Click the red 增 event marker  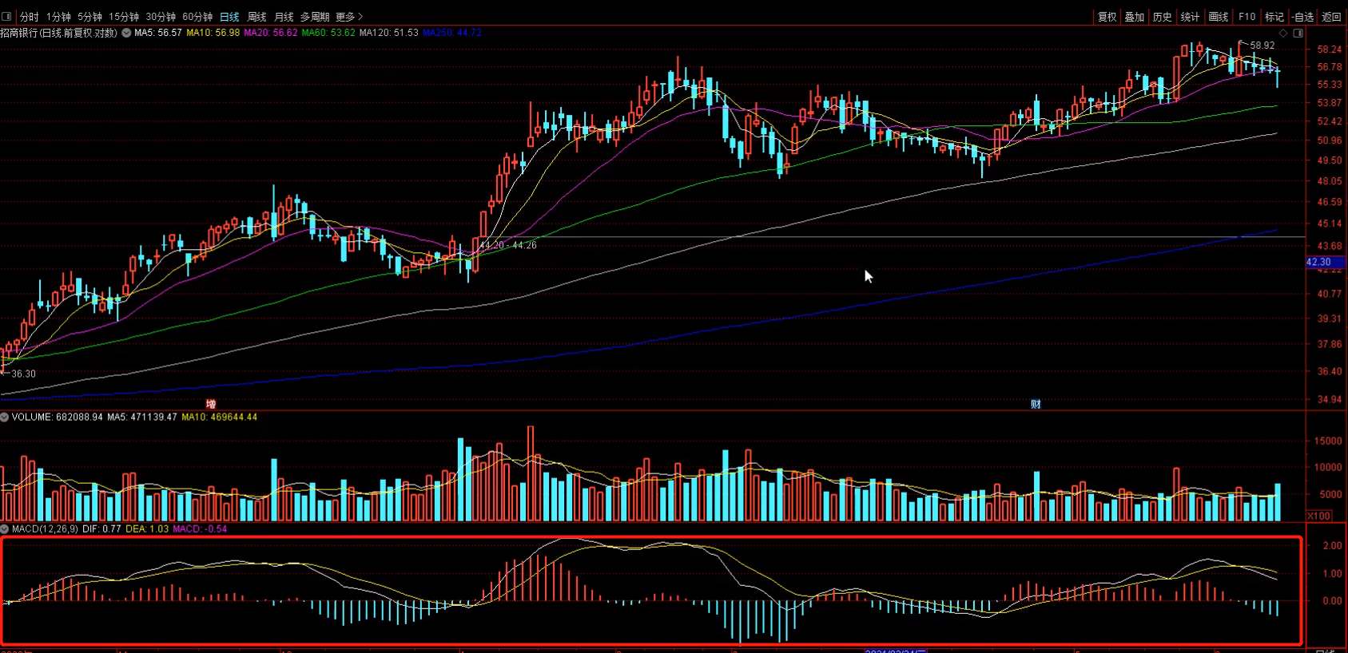click(x=211, y=404)
